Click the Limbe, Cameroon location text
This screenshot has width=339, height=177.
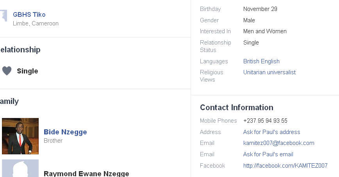pos(36,23)
